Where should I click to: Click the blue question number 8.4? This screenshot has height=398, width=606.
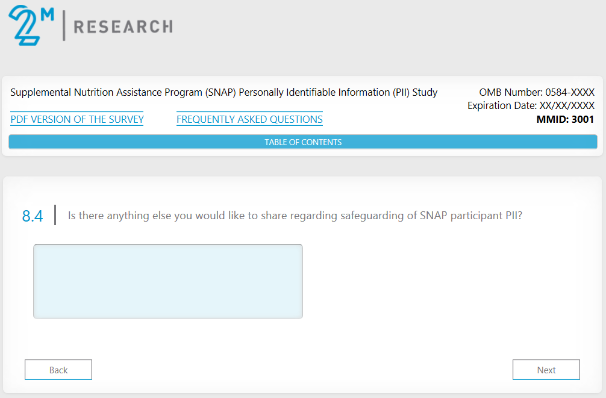[x=33, y=216]
